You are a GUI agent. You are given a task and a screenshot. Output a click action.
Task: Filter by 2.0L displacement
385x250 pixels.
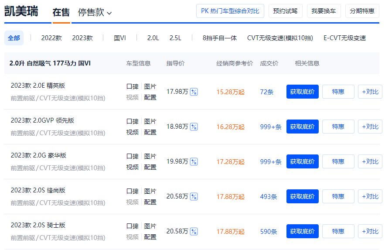(x=153, y=38)
